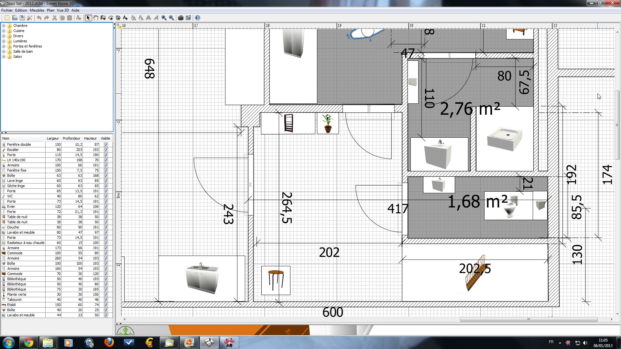The height and width of the screenshot is (349, 621).
Task: Select the Pan hand tool
Action: coord(96,18)
